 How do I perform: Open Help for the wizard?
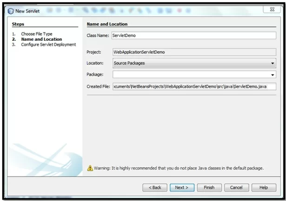264,188
